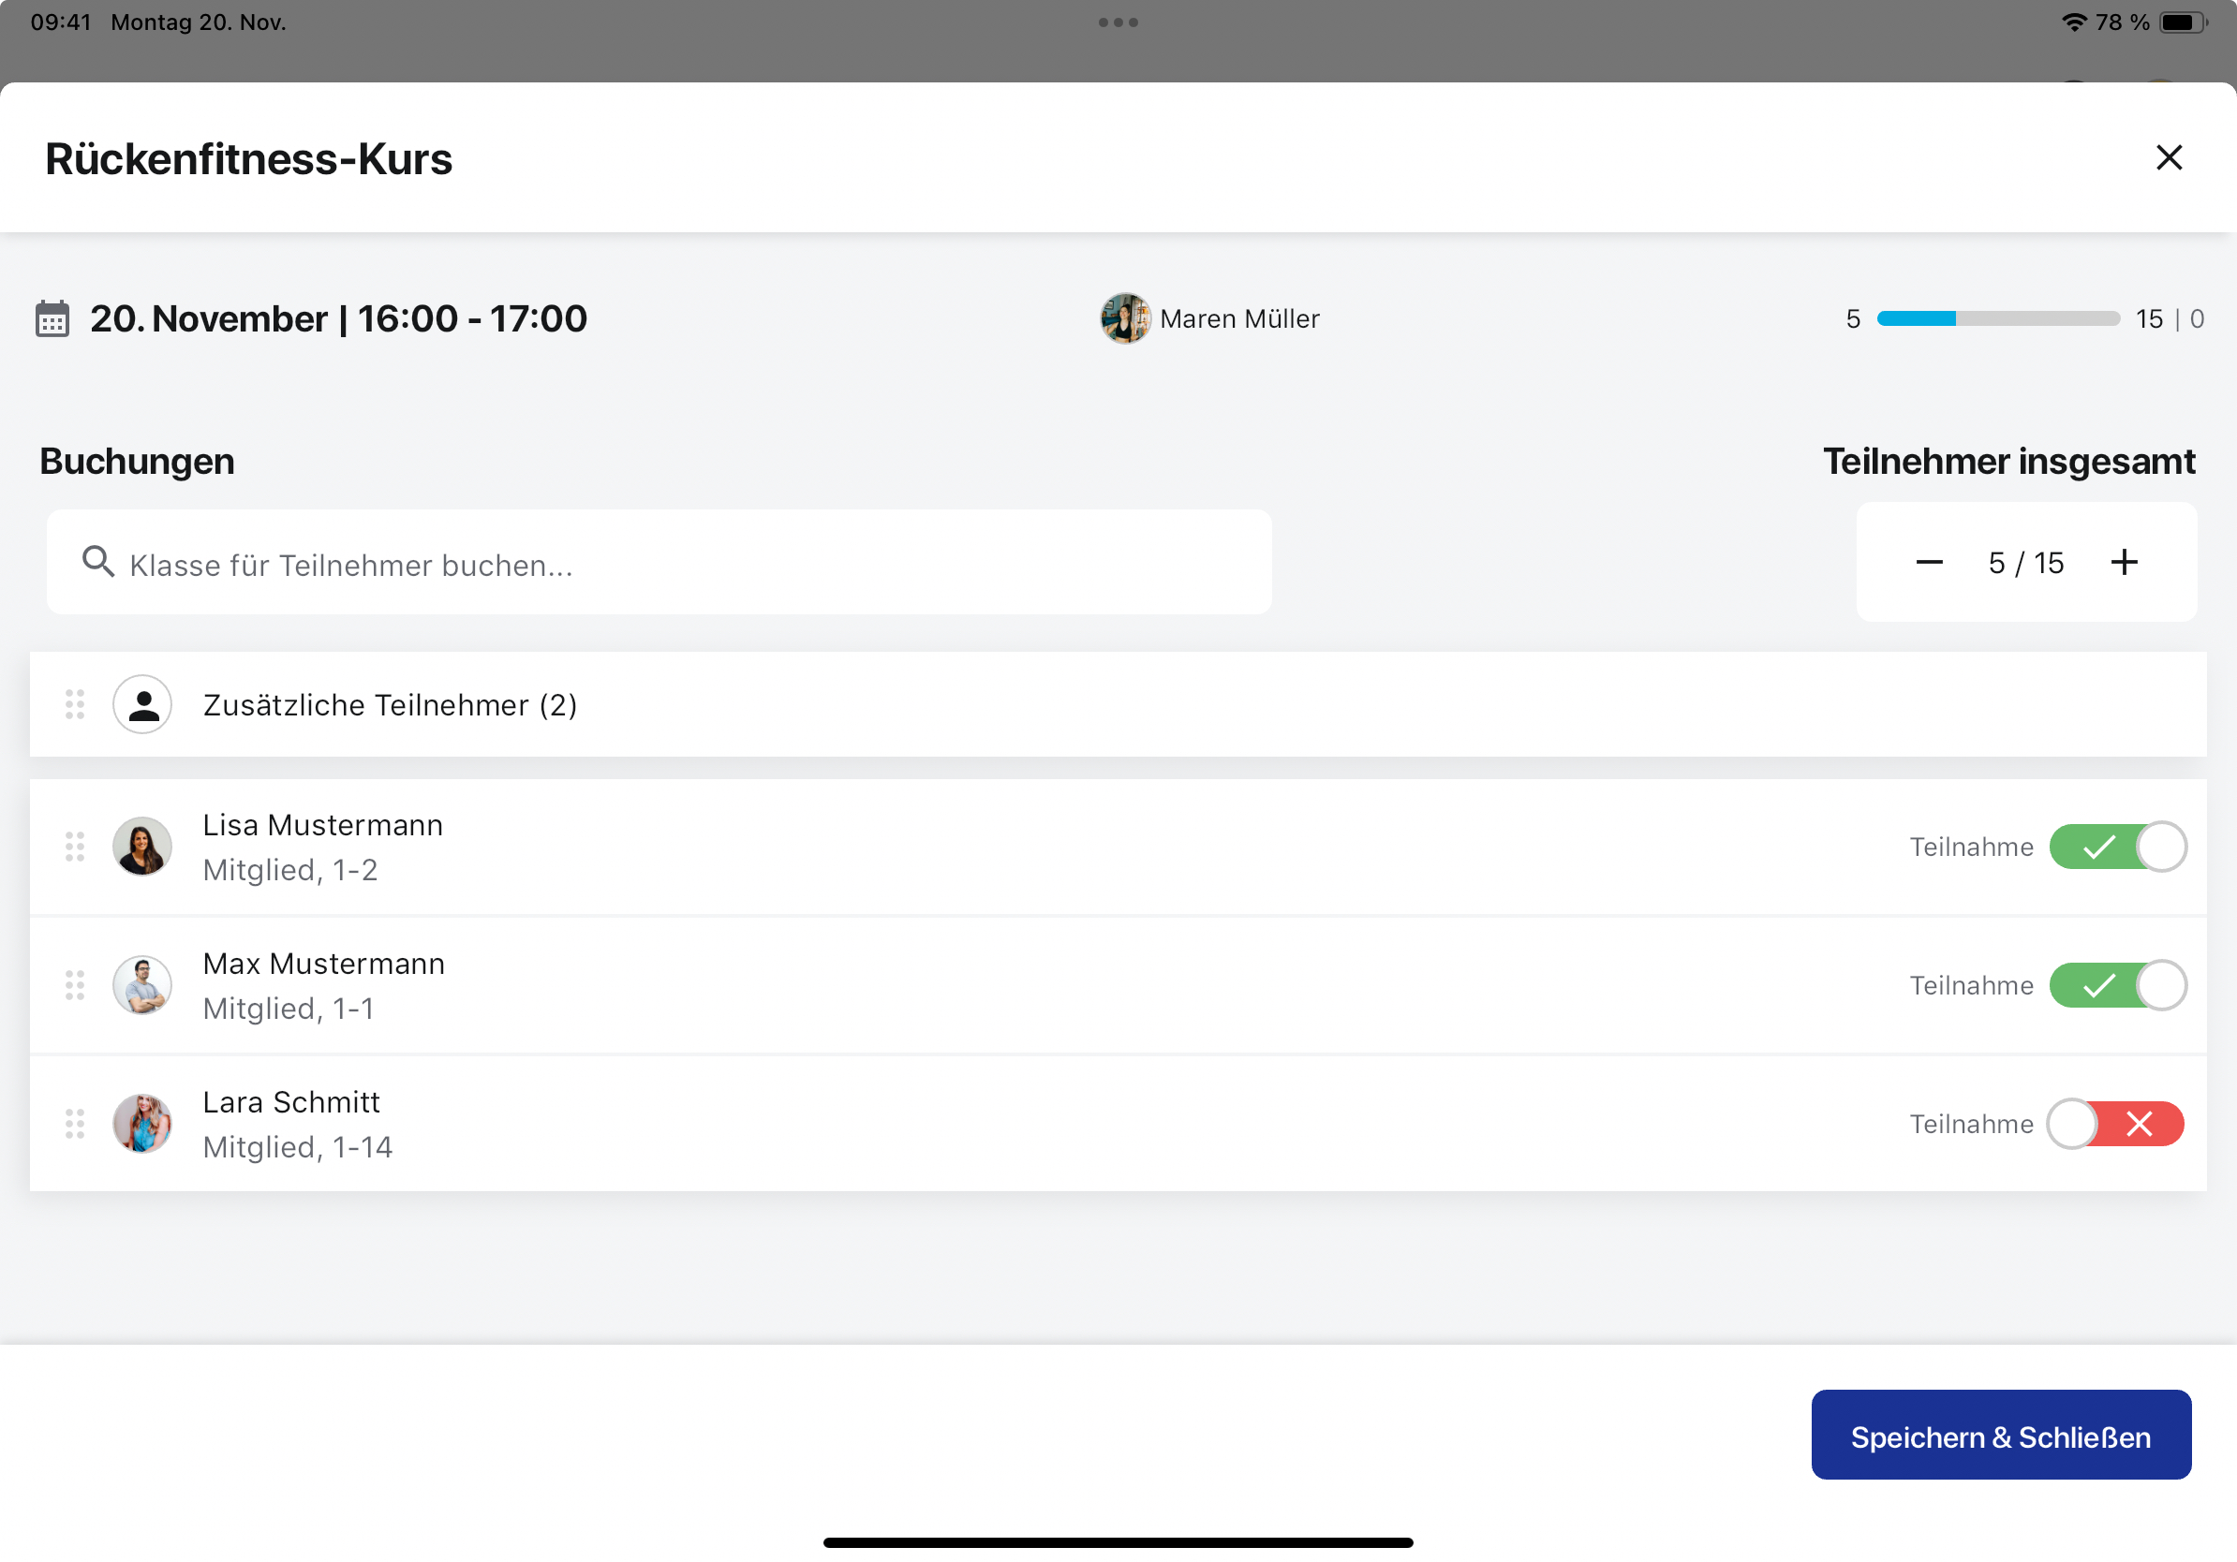Click the capacity progress bar

(1997, 318)
